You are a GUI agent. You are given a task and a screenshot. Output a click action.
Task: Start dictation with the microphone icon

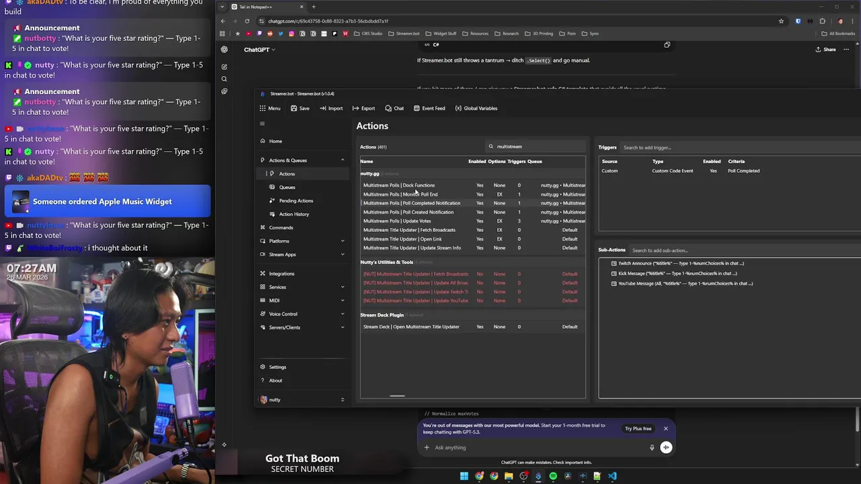click(652, 448)
